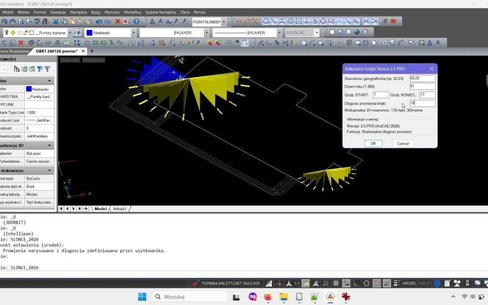Viewport: 488px width, 305px height.
Task: Open the layer manager icon beside layer dropdown
Action: (78, 33)
